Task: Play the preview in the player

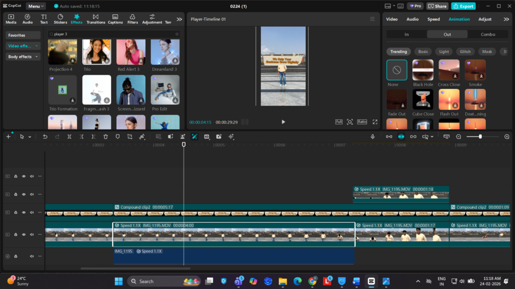Action: click(283, 122)
